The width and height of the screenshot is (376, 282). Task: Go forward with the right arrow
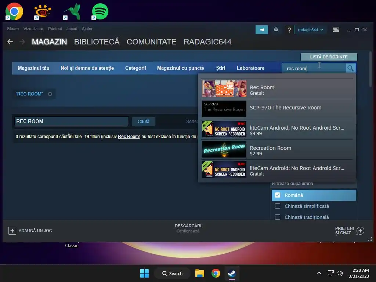[22, 42]
